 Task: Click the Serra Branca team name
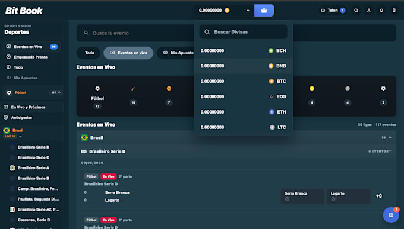pos(117,192)
